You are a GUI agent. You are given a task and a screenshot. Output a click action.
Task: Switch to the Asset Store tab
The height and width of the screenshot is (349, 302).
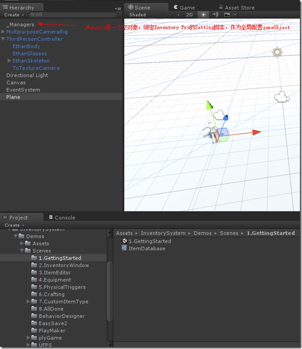(237, 7)
